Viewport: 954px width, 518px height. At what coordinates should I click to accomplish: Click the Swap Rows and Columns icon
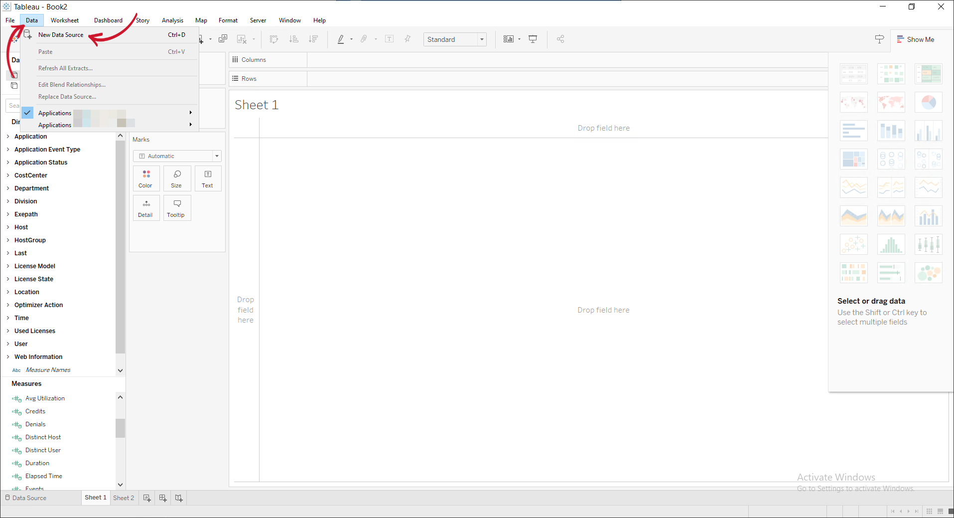(x=273, y=39)
